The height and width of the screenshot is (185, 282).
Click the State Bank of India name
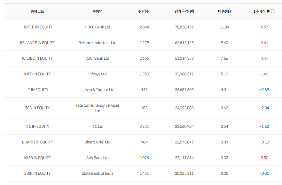tap(98, 173)
